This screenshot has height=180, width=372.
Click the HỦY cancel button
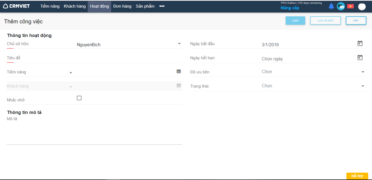coord(356,21)
